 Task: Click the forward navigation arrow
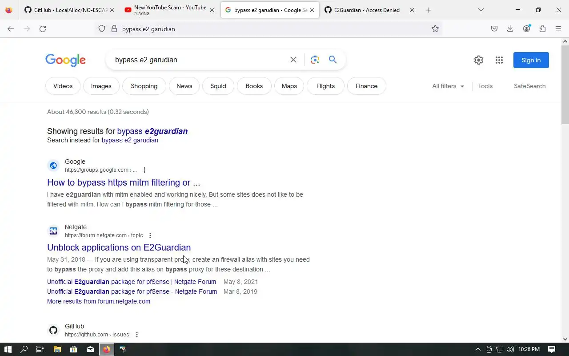pyautogui.click(x=27, y=29)
